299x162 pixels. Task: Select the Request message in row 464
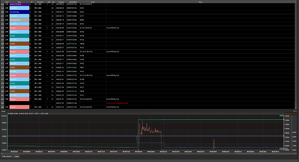click(19, 28)
